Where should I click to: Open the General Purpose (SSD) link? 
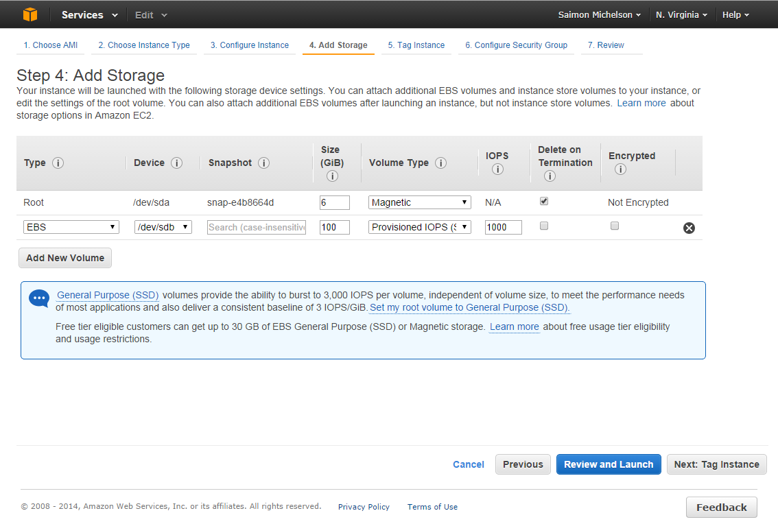[108, 295]
